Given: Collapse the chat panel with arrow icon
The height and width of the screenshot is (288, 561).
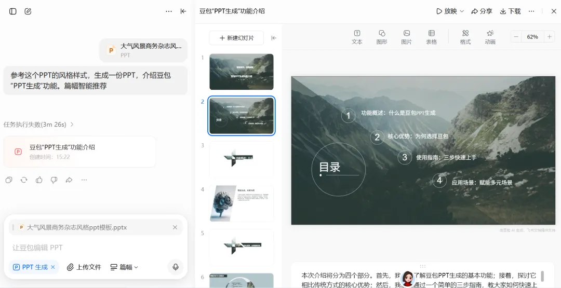Looking at the screenshot, I should 183,11.
